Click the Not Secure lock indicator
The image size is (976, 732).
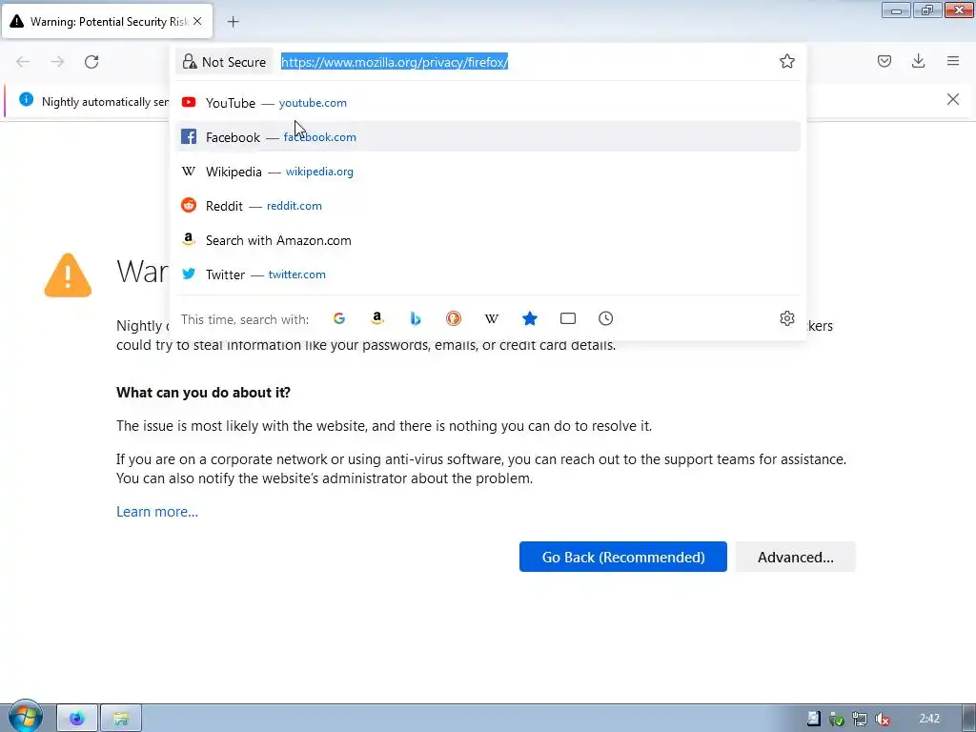pos(224,62)
